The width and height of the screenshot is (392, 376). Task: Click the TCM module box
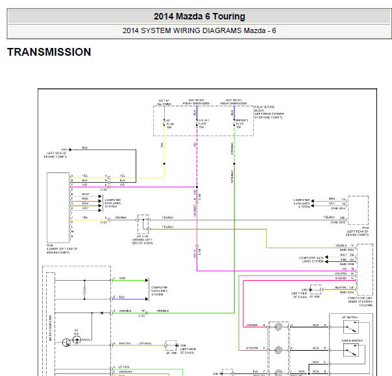coord(58,207)
